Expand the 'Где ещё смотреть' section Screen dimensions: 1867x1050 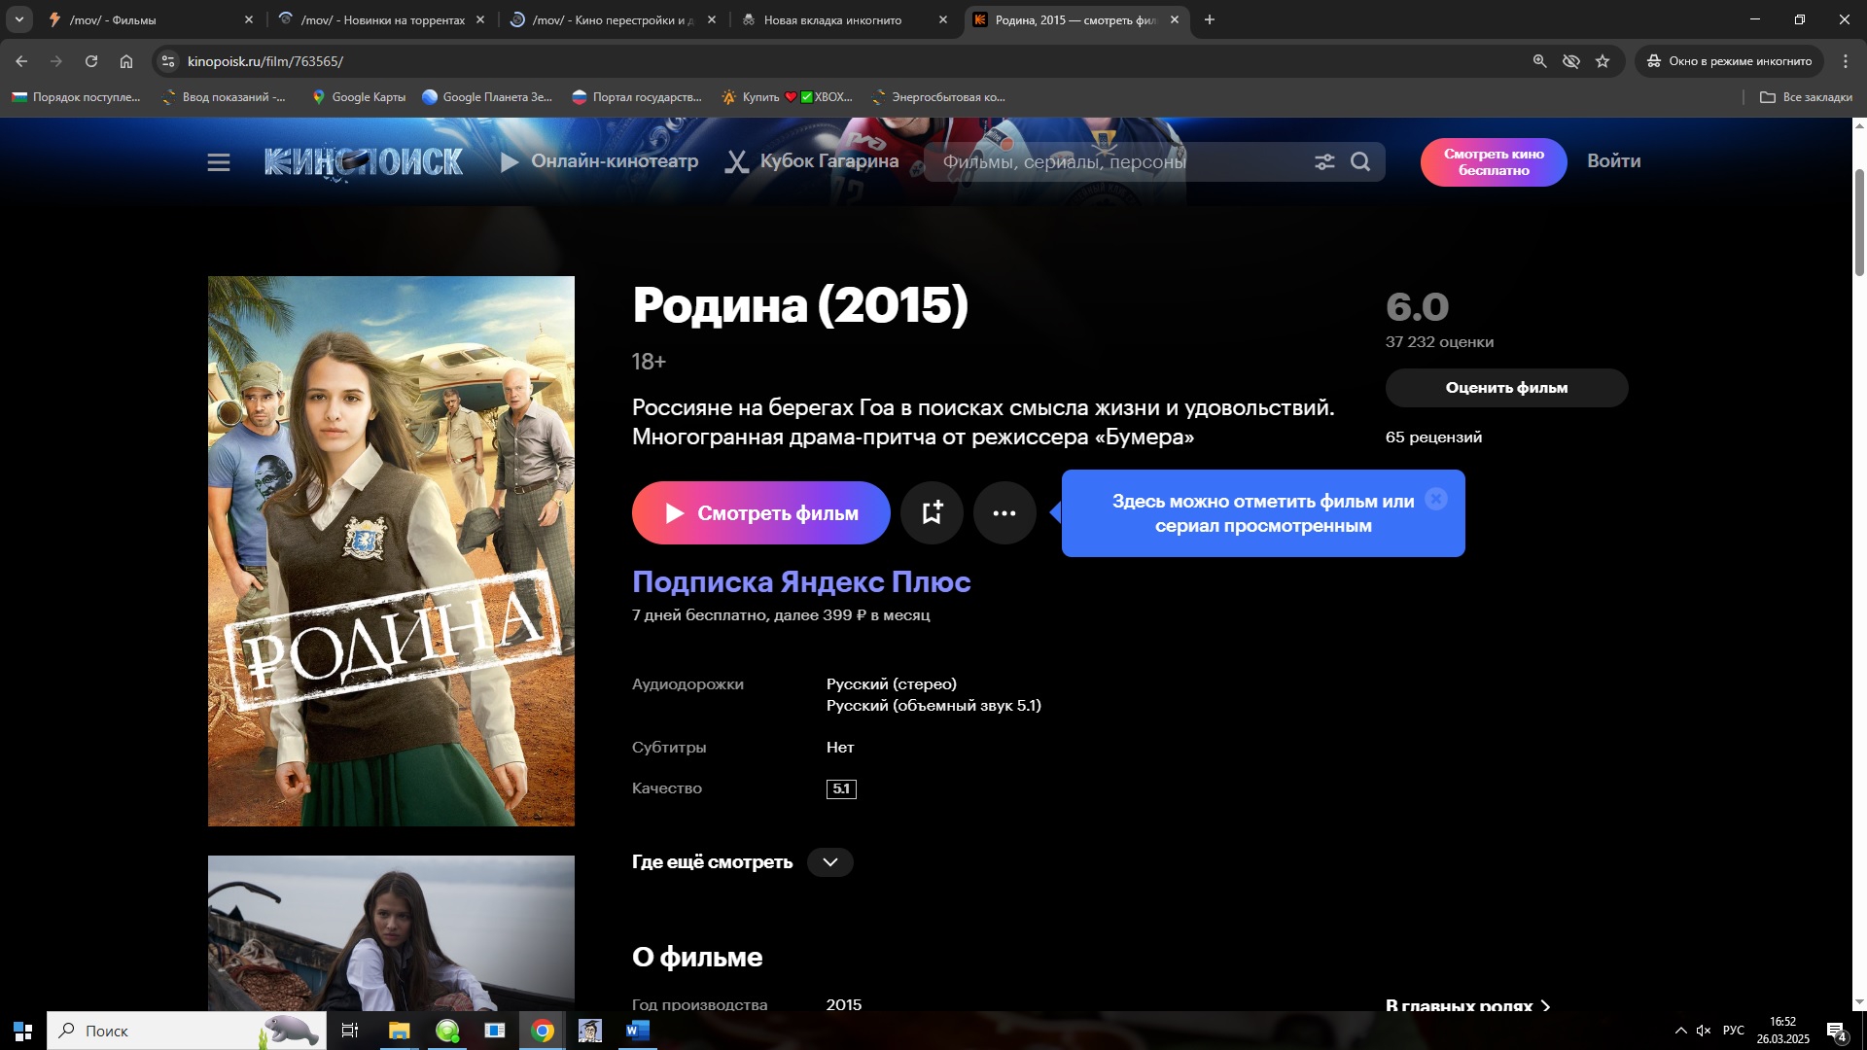pyautogui.click(x=829, y=862)
